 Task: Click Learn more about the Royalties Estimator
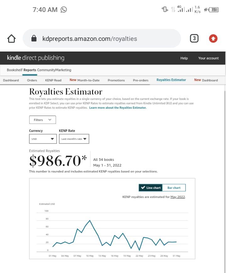118,108
